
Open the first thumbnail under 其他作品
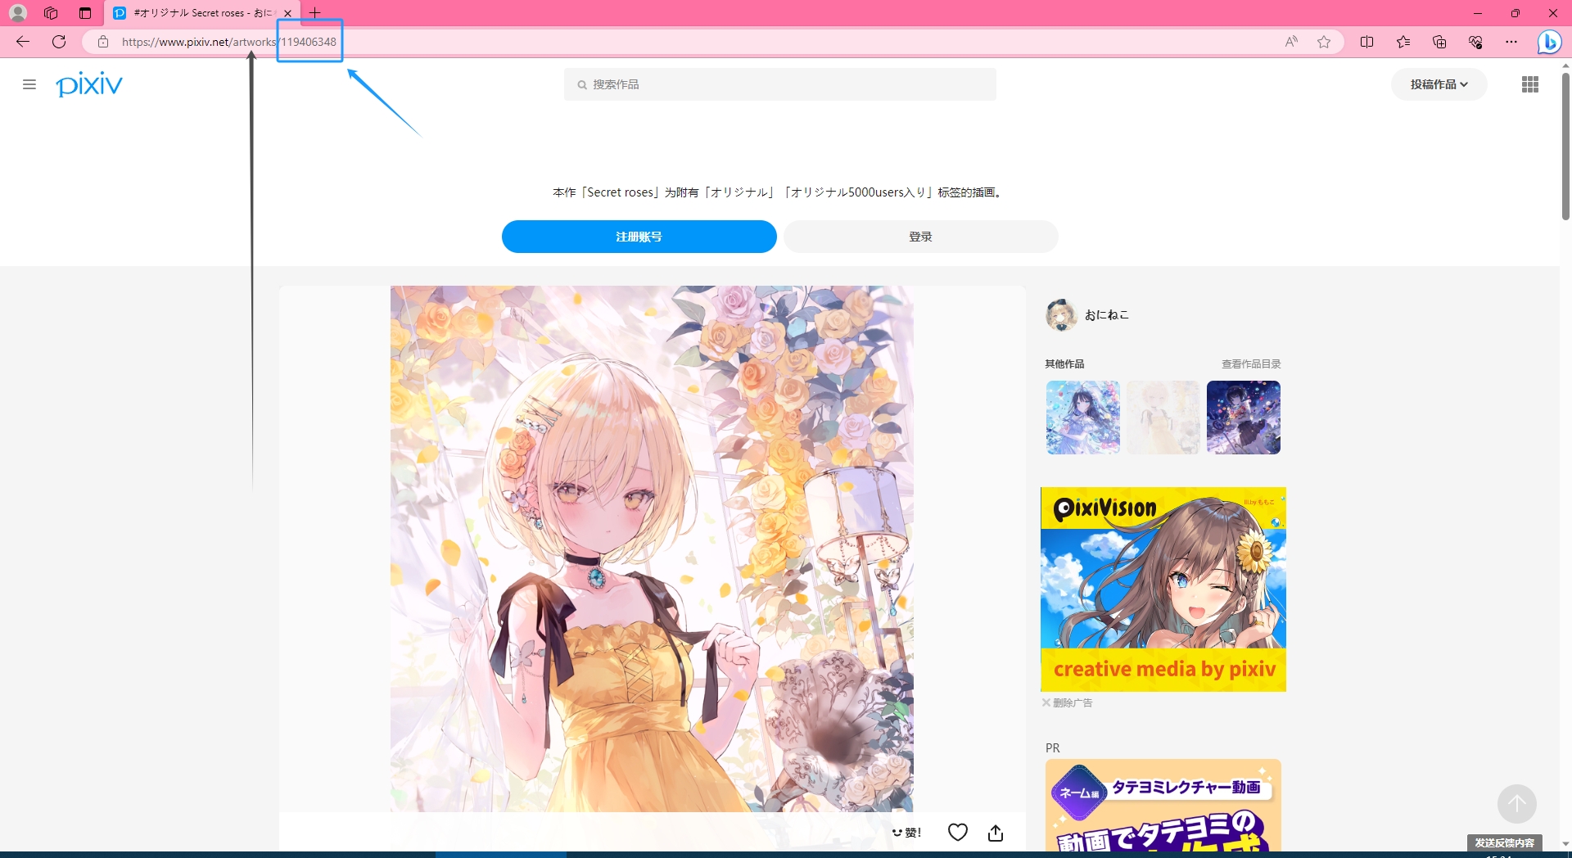pos(1082,418)
